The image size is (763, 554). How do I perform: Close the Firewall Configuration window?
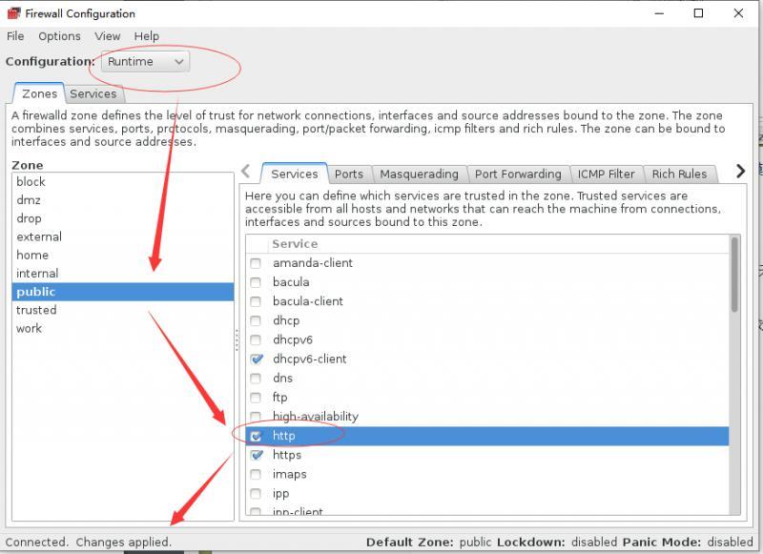point(738,13)
